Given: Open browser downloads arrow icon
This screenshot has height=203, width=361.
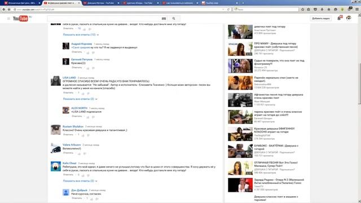Looking at the screenshot, I should click(322, 10).
